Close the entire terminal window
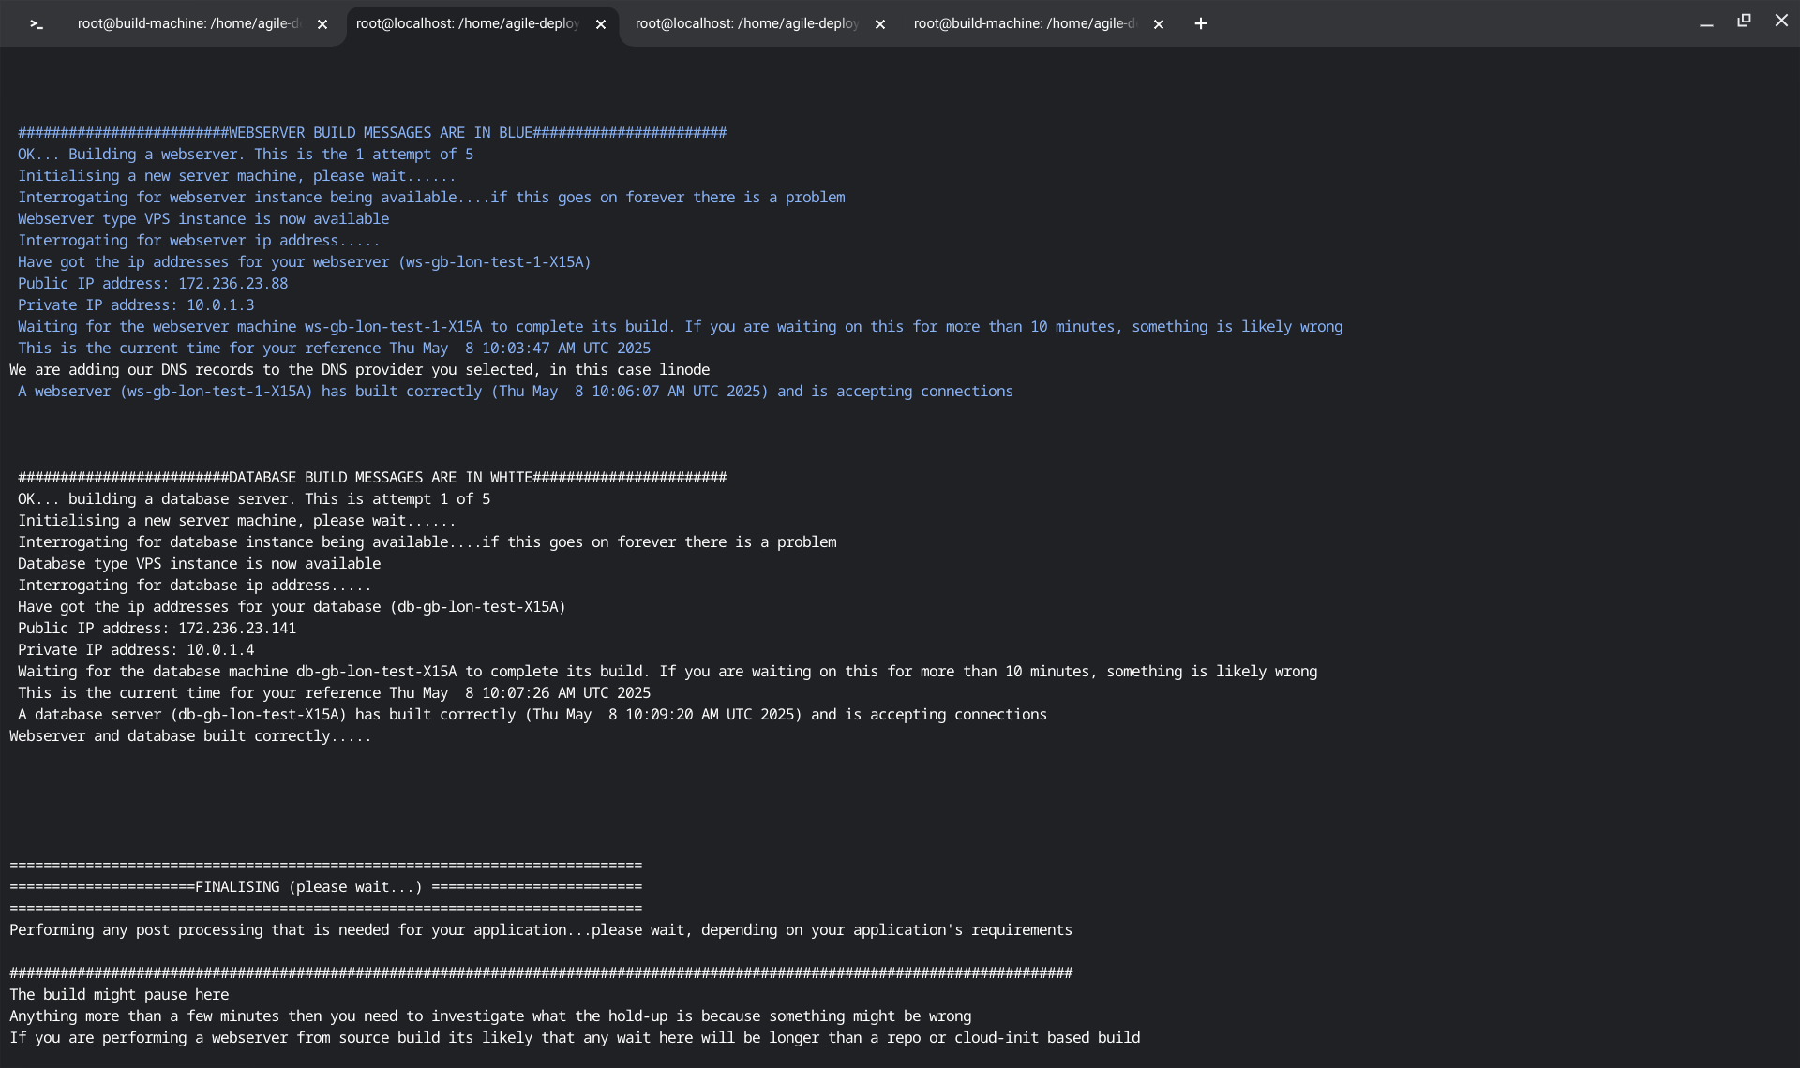This screenshot has width=1800, height=1068. click(1781, 21)
